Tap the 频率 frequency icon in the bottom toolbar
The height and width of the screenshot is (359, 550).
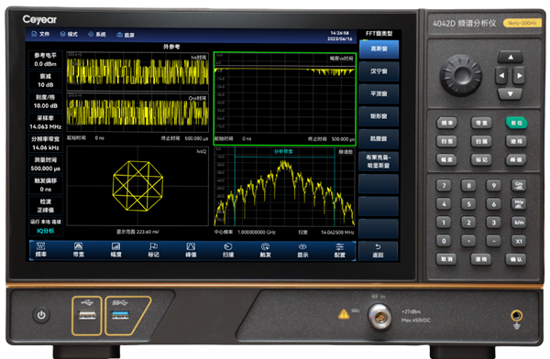41,246
